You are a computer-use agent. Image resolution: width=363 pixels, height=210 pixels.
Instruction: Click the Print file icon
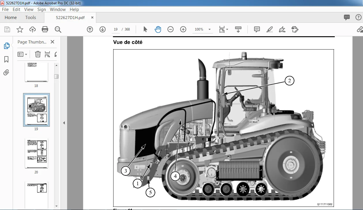(x=45, y=29)
